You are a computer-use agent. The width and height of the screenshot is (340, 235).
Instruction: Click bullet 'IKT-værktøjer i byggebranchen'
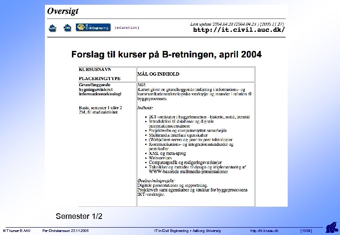199,117
